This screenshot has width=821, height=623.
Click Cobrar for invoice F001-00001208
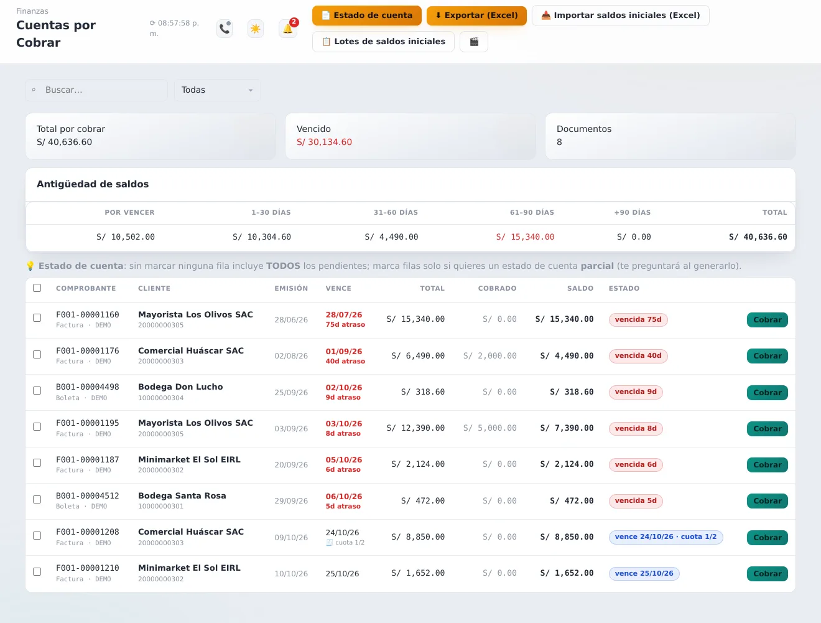click(x=767, y=538)
